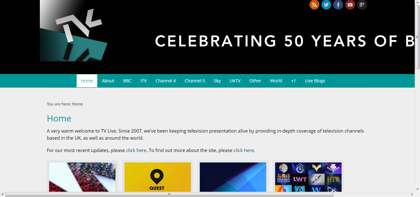Go to the +1 menu item
420x197 pixels.
pos(293,81)
